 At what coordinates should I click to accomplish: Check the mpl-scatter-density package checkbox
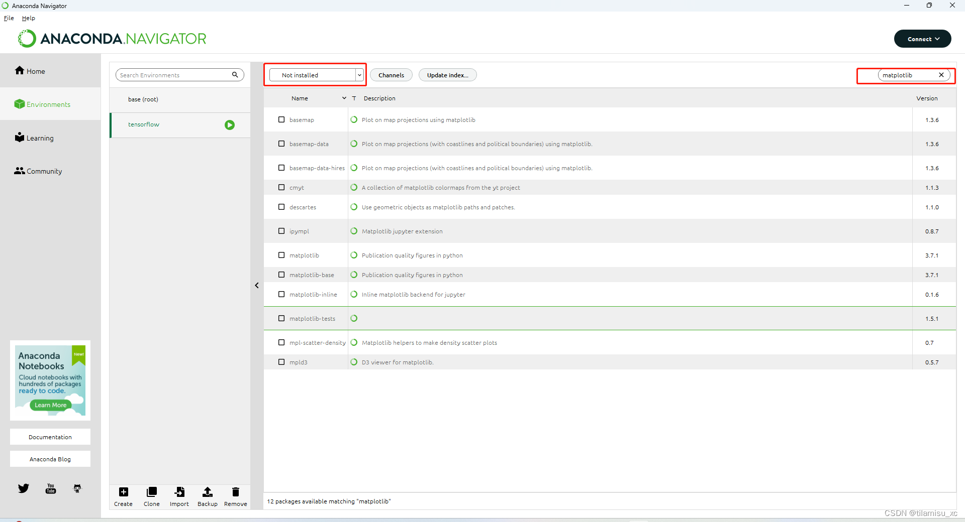pyautogui.click(x=281, y=342)
